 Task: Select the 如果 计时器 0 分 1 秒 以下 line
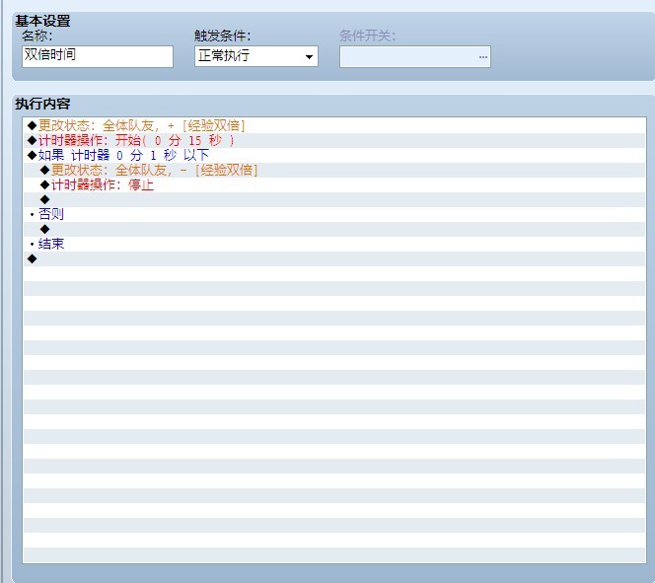pyautogui.click(x=334, y=155)
